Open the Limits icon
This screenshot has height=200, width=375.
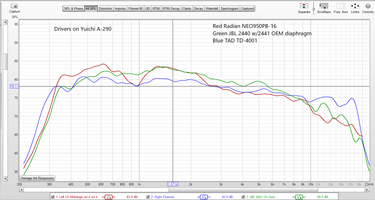point(355,6)
